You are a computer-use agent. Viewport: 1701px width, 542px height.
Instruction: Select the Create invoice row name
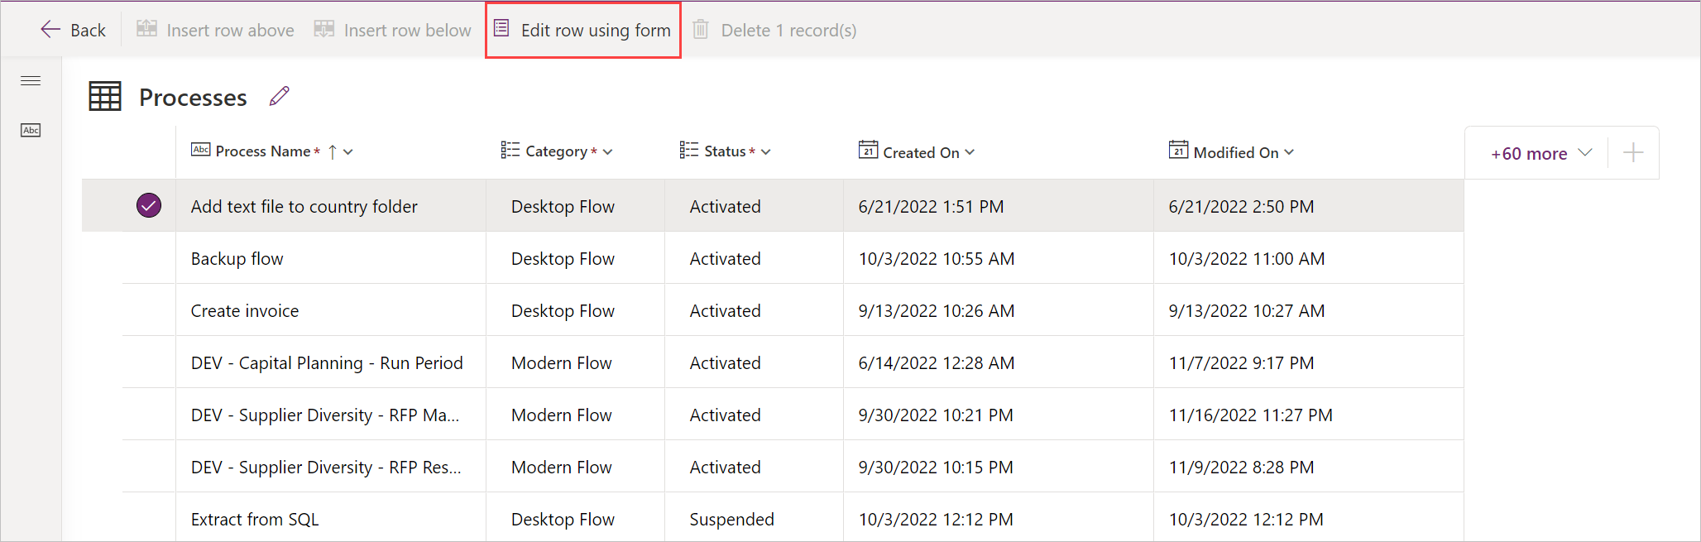245,311
